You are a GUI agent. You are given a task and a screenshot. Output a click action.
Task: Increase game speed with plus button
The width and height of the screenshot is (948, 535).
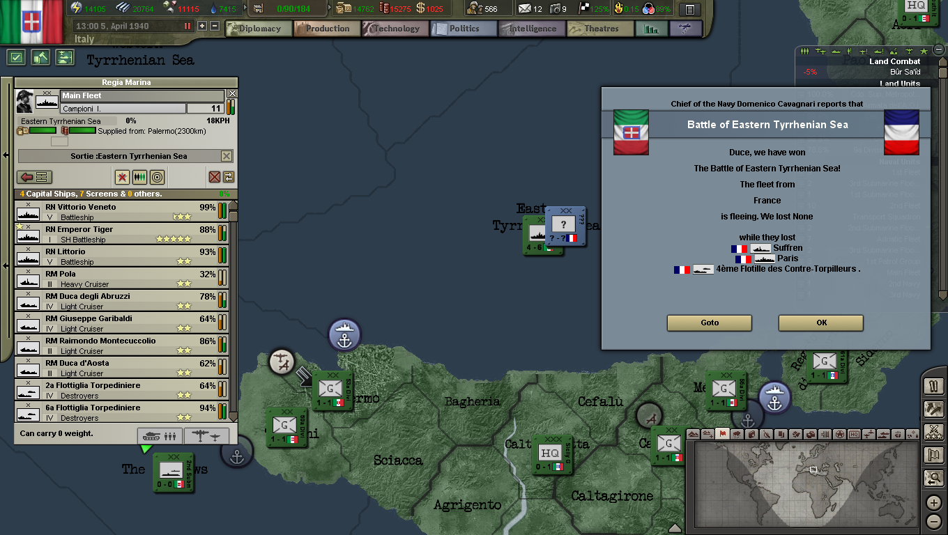pyautogui.click(x=202, y=26)
